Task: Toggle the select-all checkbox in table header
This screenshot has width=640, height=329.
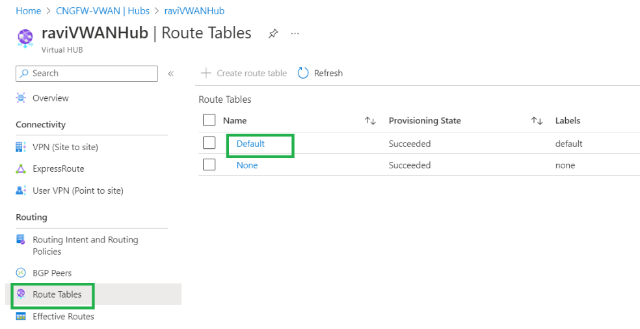Action: pos(209,120)
